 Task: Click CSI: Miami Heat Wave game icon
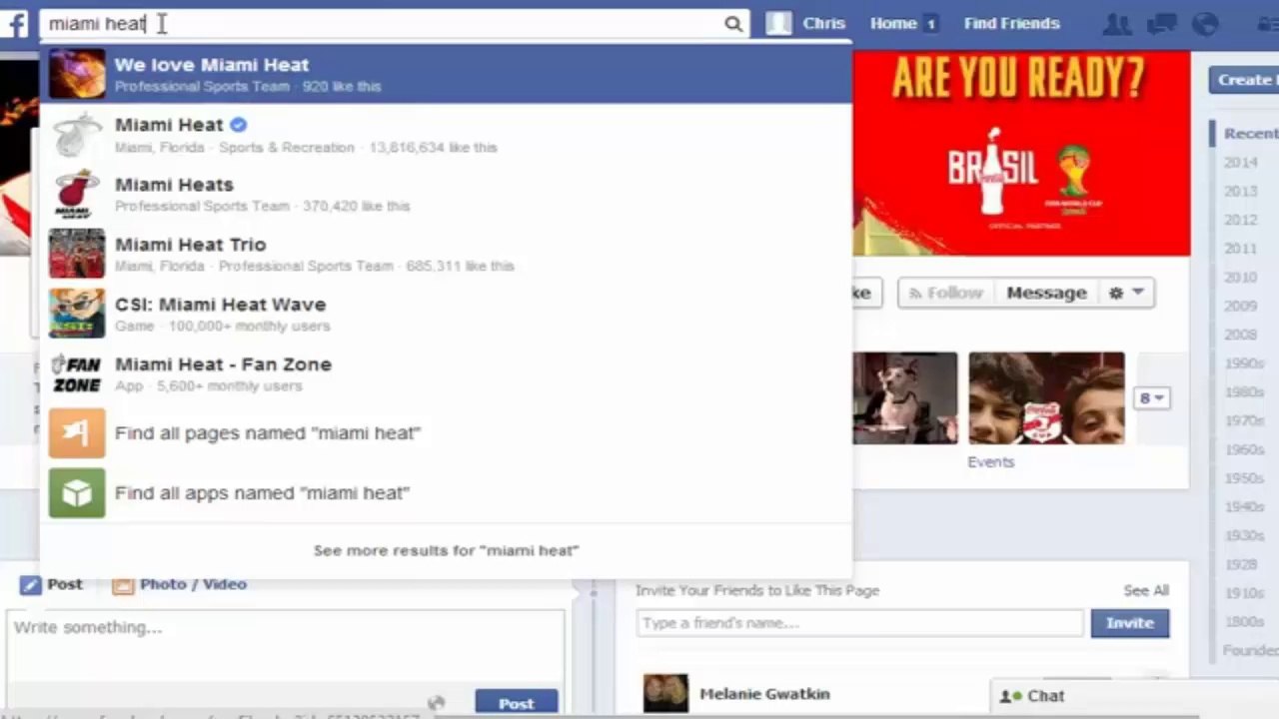(x=77, y=314)
